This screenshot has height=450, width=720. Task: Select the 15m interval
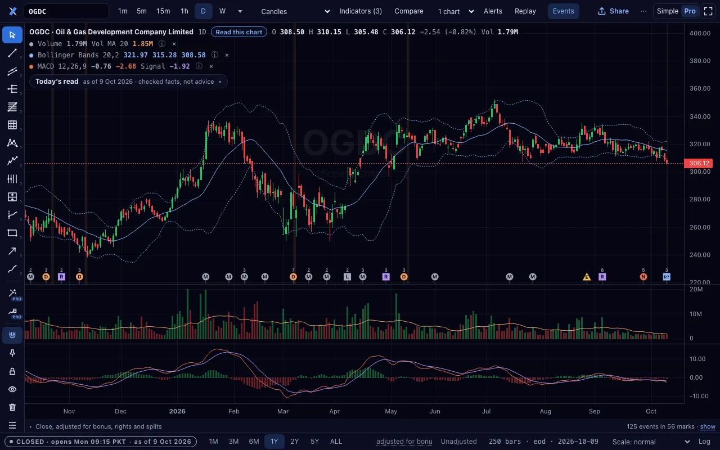[163, 11]
